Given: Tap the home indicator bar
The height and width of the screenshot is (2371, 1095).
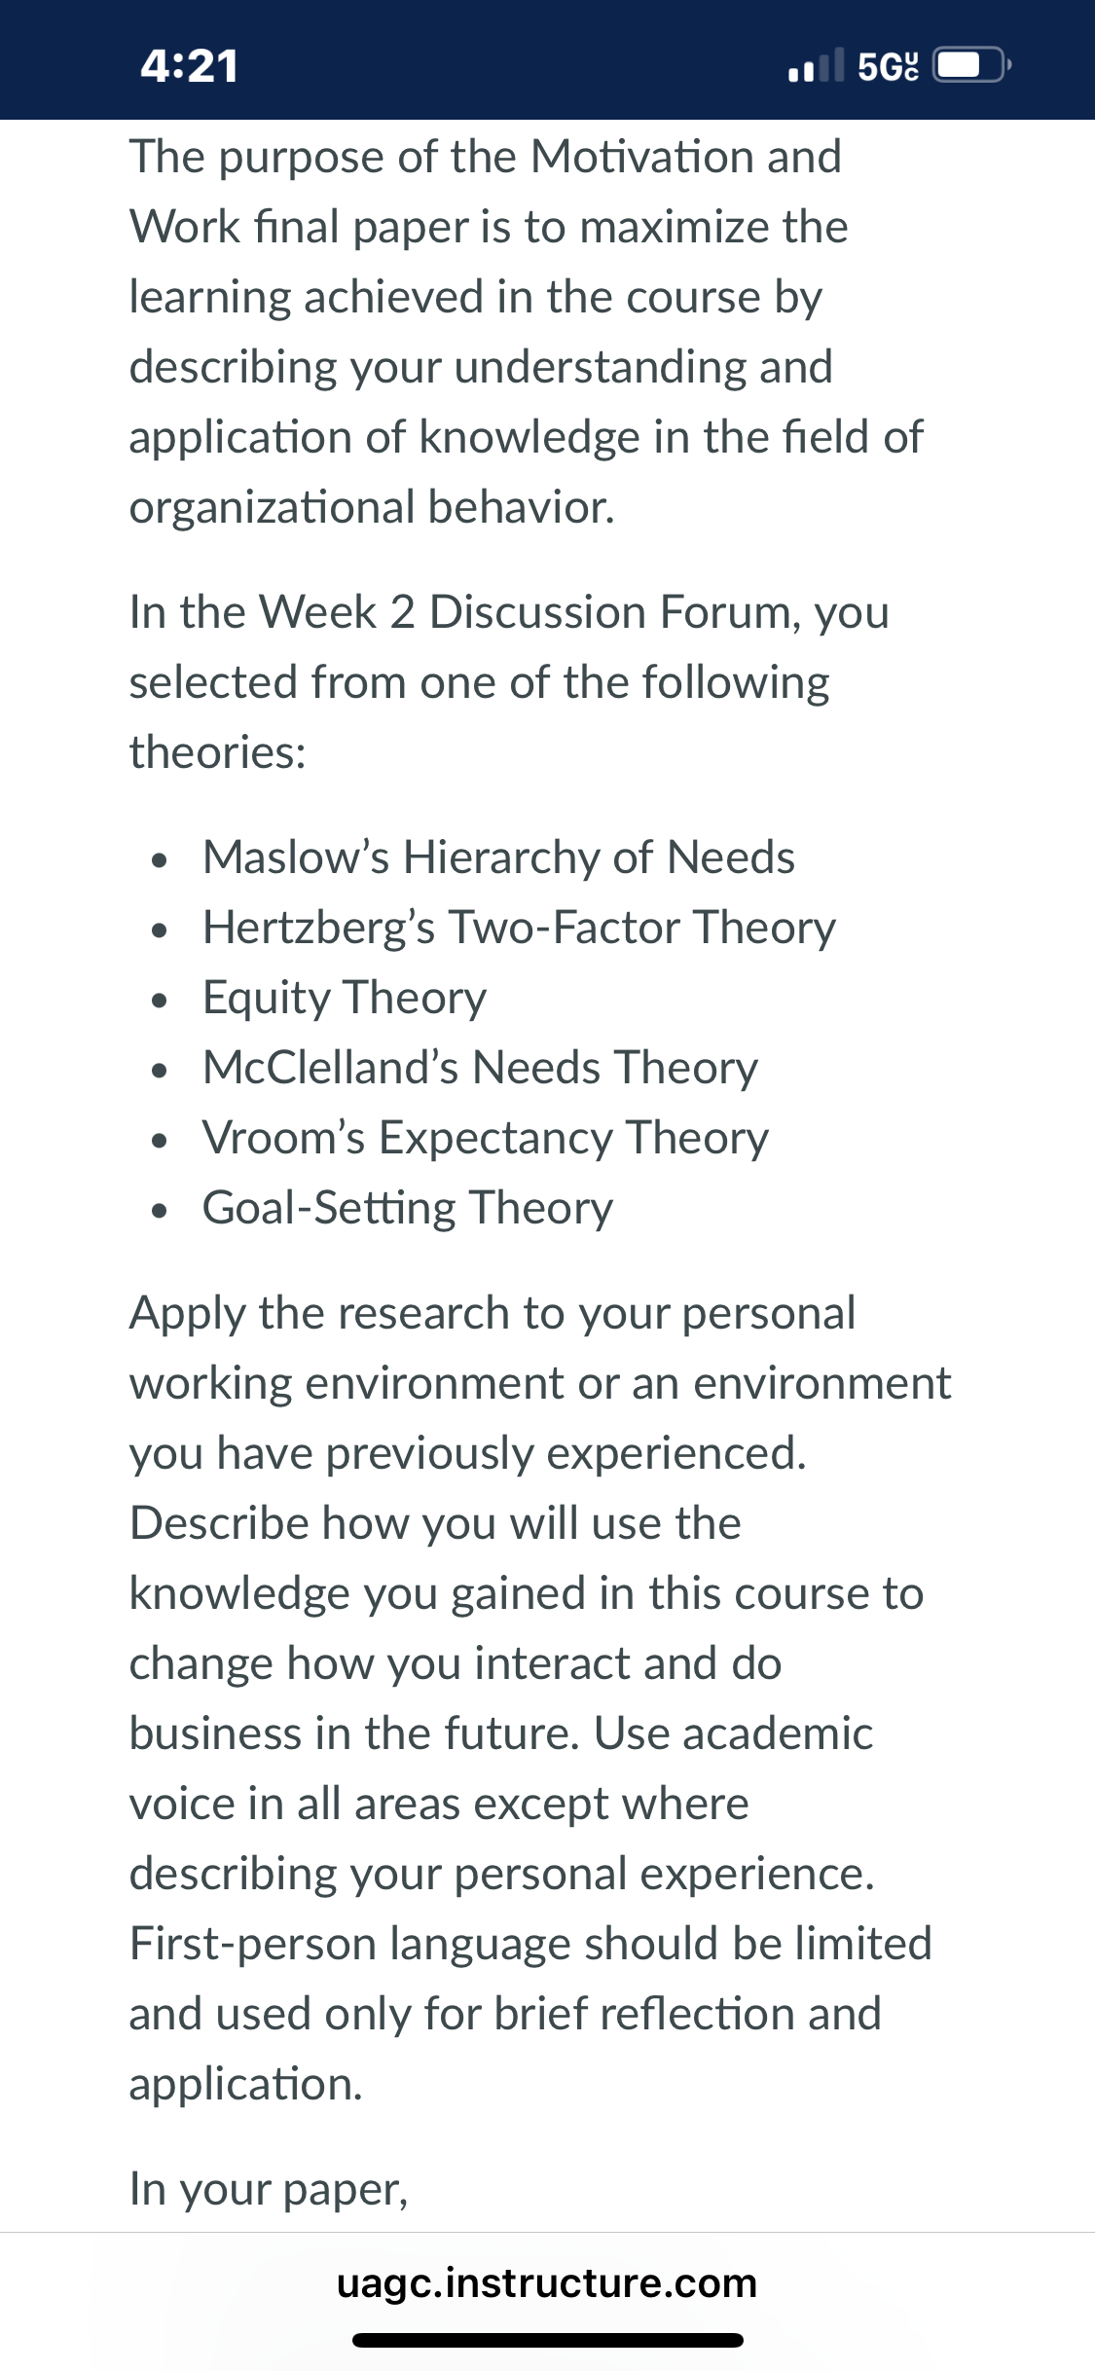Looking at the screenshot, I should [x=548, y=2340].
